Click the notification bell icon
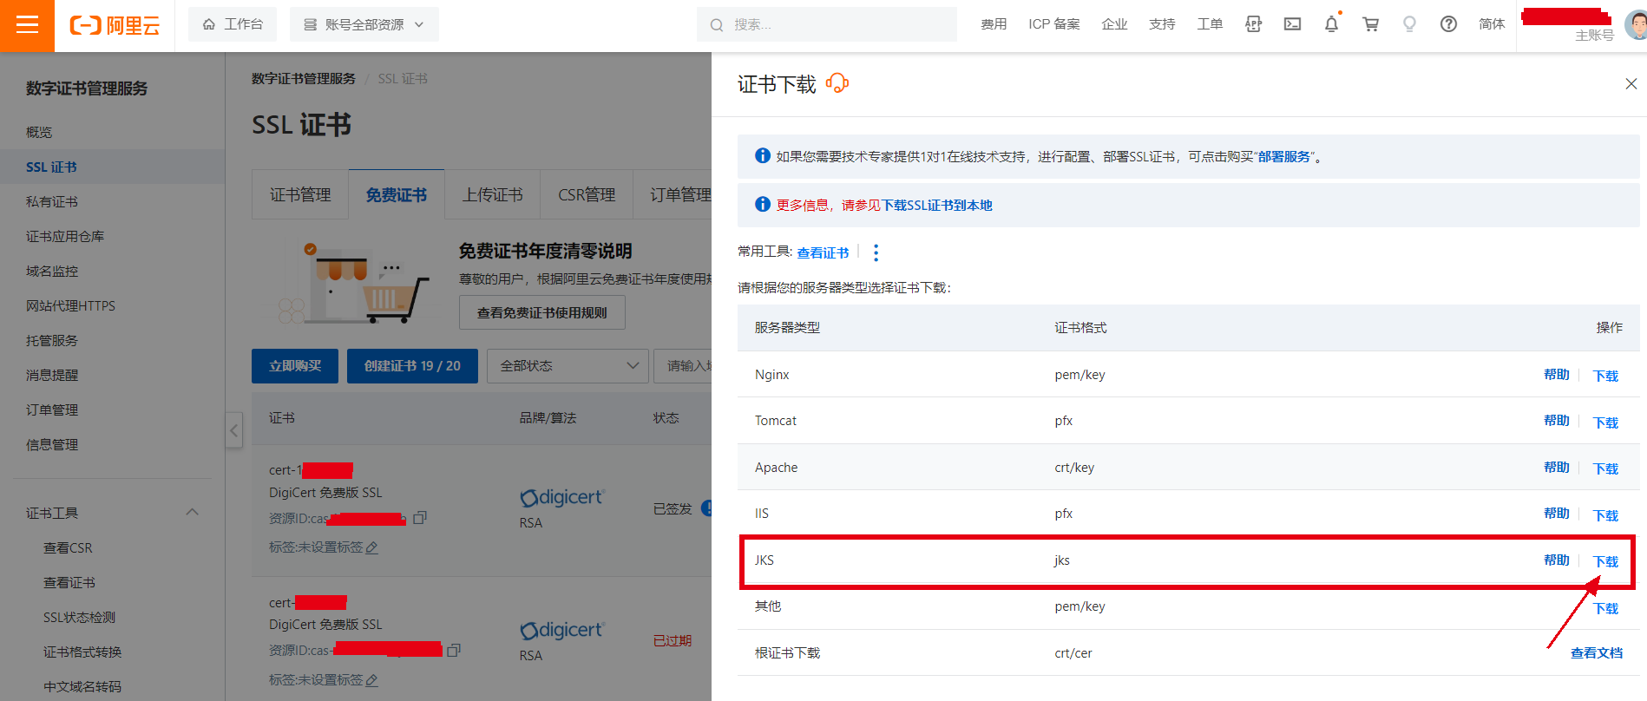Screen dimensions: 1647x701 point(1331,24)
